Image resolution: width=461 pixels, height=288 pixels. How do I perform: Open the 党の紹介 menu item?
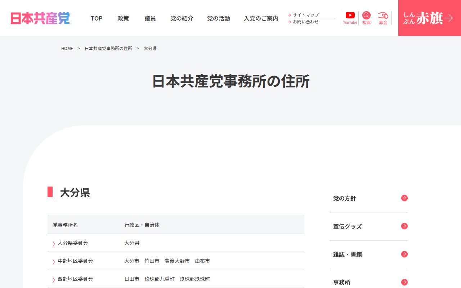point(182,18)
